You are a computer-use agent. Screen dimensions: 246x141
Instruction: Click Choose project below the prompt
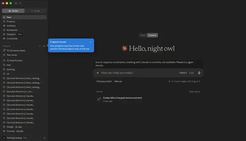[x=104, y=81]
